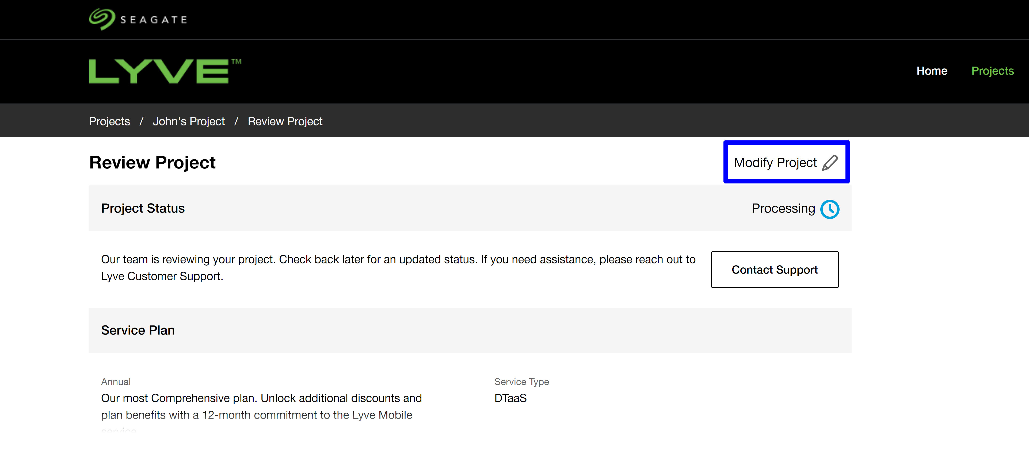Screen dimensions: 1029x449
Task: Go to the Projects breadcrumb link
Action: point(109,121)
